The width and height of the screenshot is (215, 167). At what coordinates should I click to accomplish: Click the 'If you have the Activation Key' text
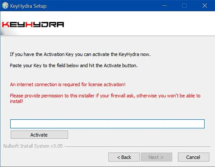(x=80, y=55)
